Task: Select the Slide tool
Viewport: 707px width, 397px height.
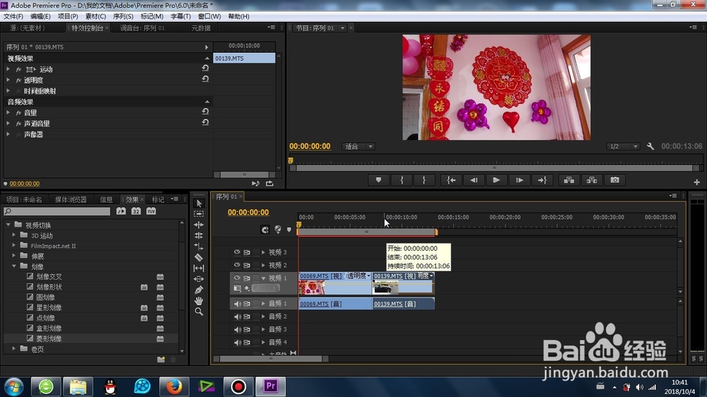Action: click(199, 279)
